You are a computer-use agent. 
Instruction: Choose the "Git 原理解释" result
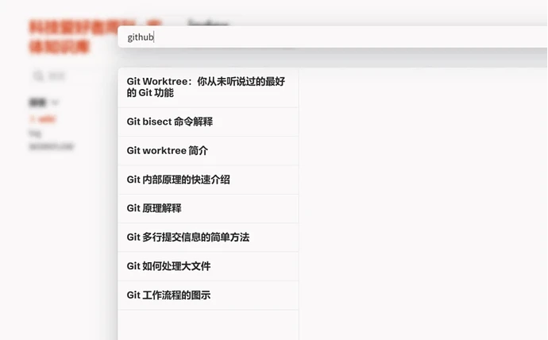tap(209, 208)
